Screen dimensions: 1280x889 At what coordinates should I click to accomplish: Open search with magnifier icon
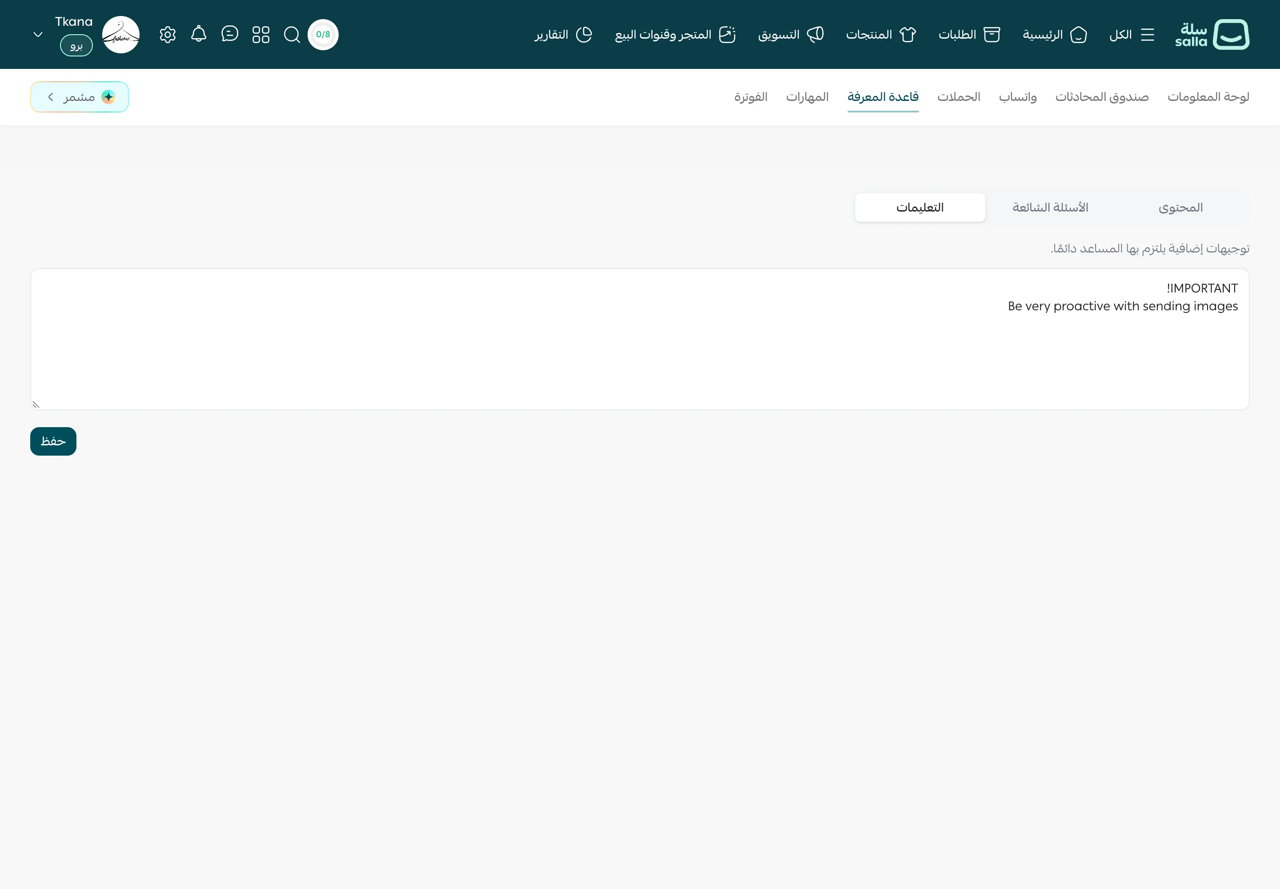point(292,35)
